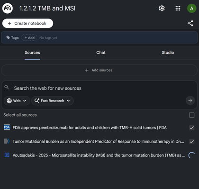The width and height of the screenshot is (199, 189).
Task: Click the share notebook icon
Action: point(190,23)
